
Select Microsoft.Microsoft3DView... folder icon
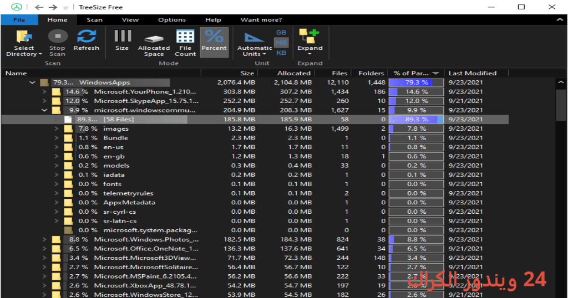[x=56, y=258]
